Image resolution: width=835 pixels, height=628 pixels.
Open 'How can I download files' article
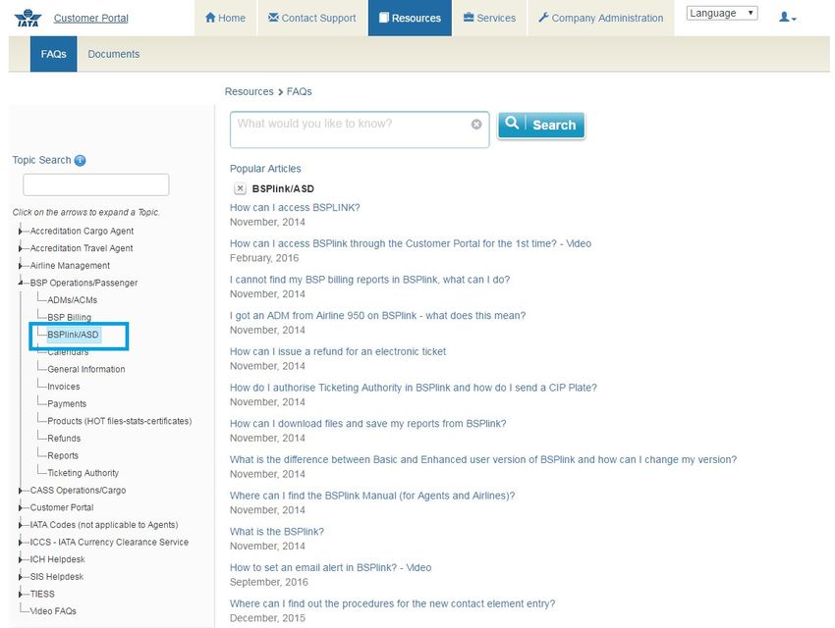pyautogui.click(x=368, y=424)
